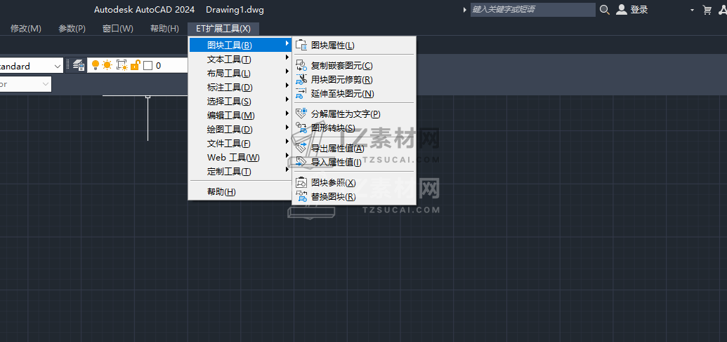Screen dimensions: 727x342
Task: Close the ET扩展工具(X) menu
Action: [x=223, y=29]
